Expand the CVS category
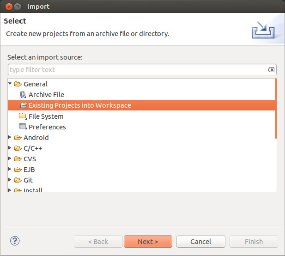The width and height of the screenshot is (285, 256). point(11,159)
